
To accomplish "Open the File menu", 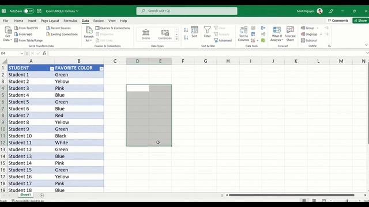I will click(5, 21).
